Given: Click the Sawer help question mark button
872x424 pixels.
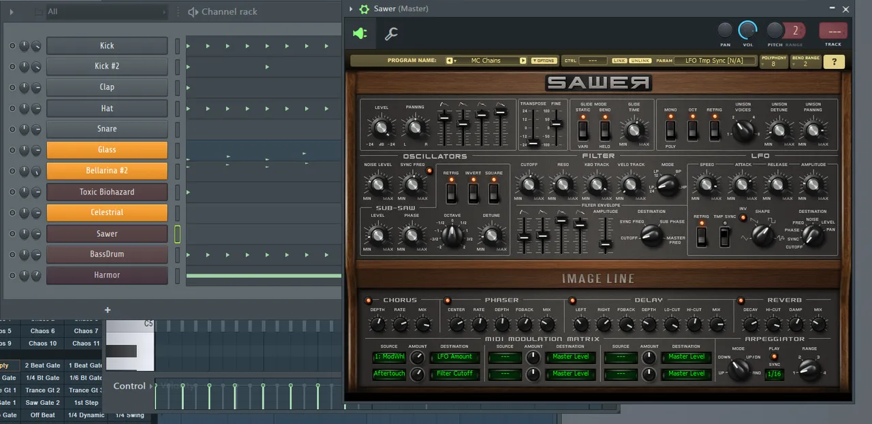Looking at the screenshot, I should click(x=834, y=61).
